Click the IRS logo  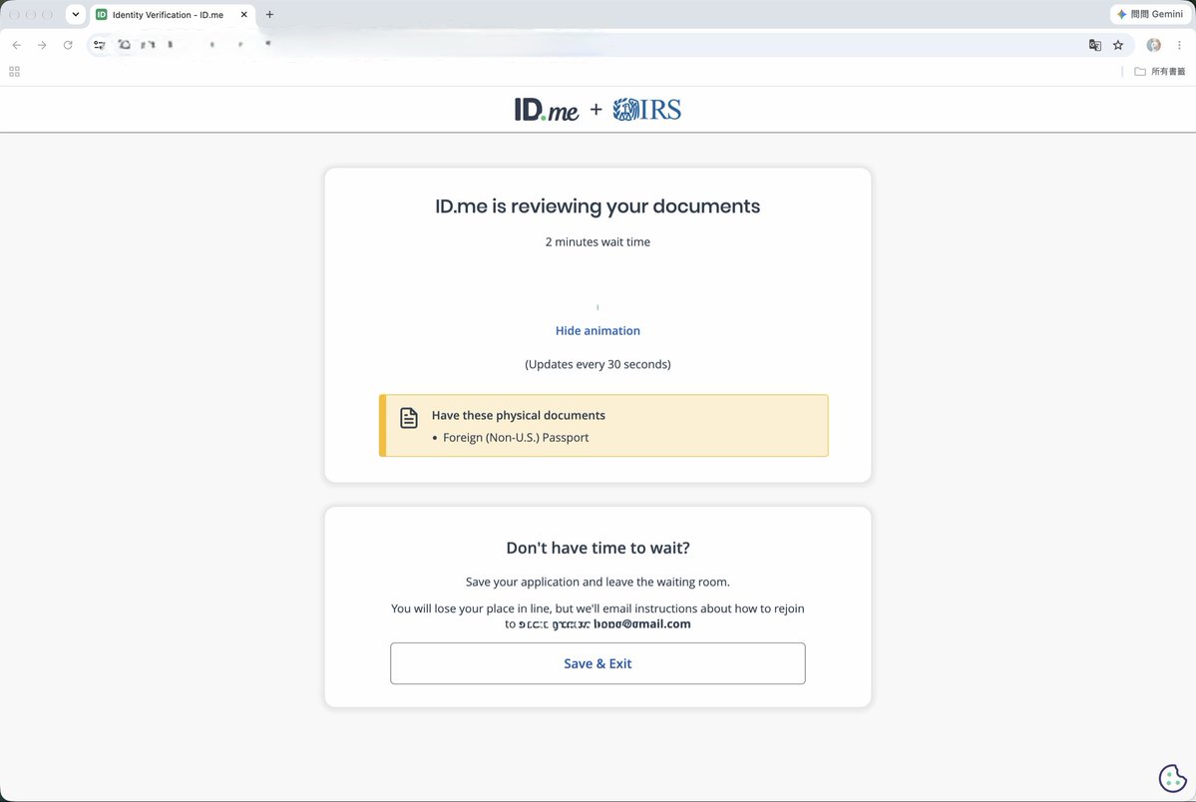click(x=646, y=110)
